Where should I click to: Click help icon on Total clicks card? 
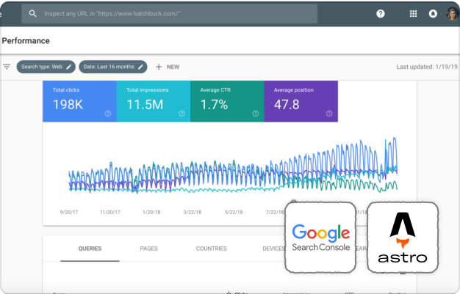(x=108, y=114)
